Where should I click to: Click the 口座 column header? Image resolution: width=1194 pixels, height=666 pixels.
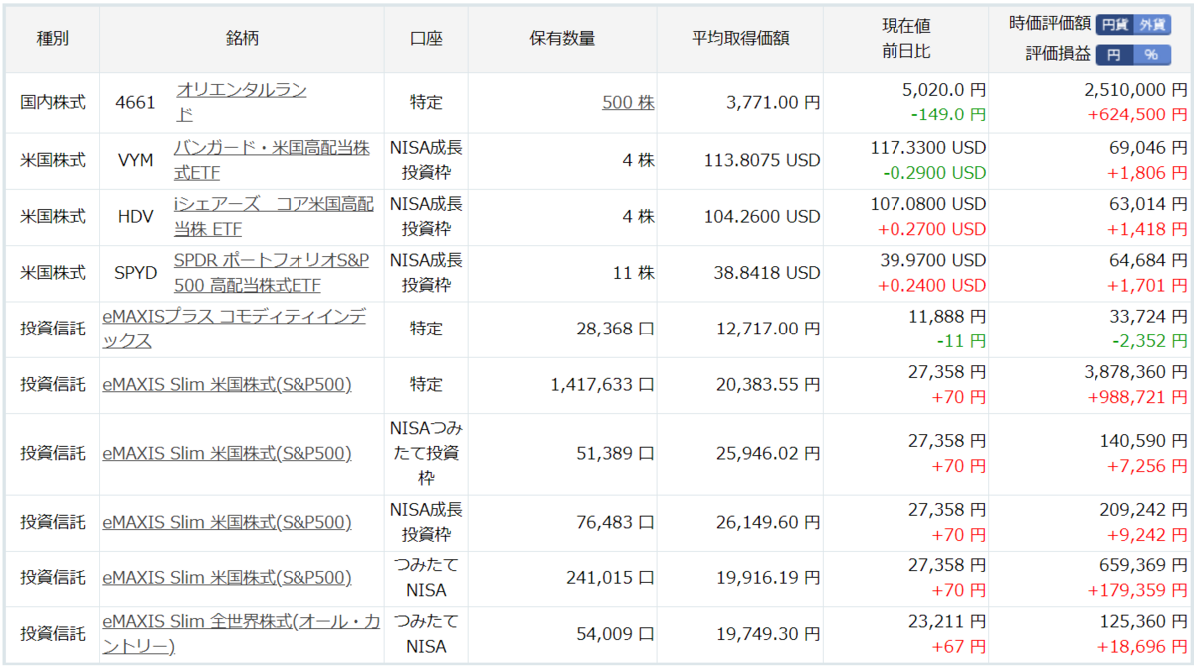click(x=426, y=39)
